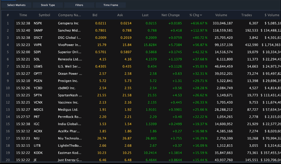281x164 pixels.
Task: Click net change +5.7384
Action: click(175, 45)
